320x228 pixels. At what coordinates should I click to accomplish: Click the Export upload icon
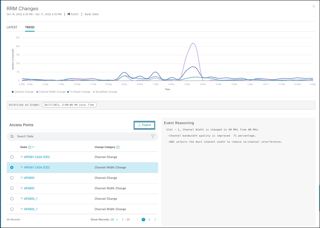coord(139,125)
